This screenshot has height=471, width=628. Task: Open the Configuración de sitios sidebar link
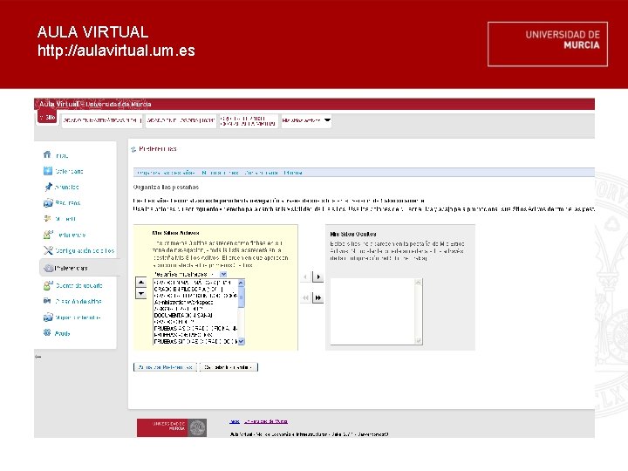(x=85, y=250)
